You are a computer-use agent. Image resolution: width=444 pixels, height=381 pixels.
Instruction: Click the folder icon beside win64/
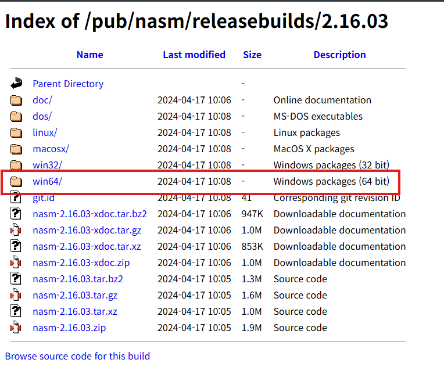click(x=16, y=181)
